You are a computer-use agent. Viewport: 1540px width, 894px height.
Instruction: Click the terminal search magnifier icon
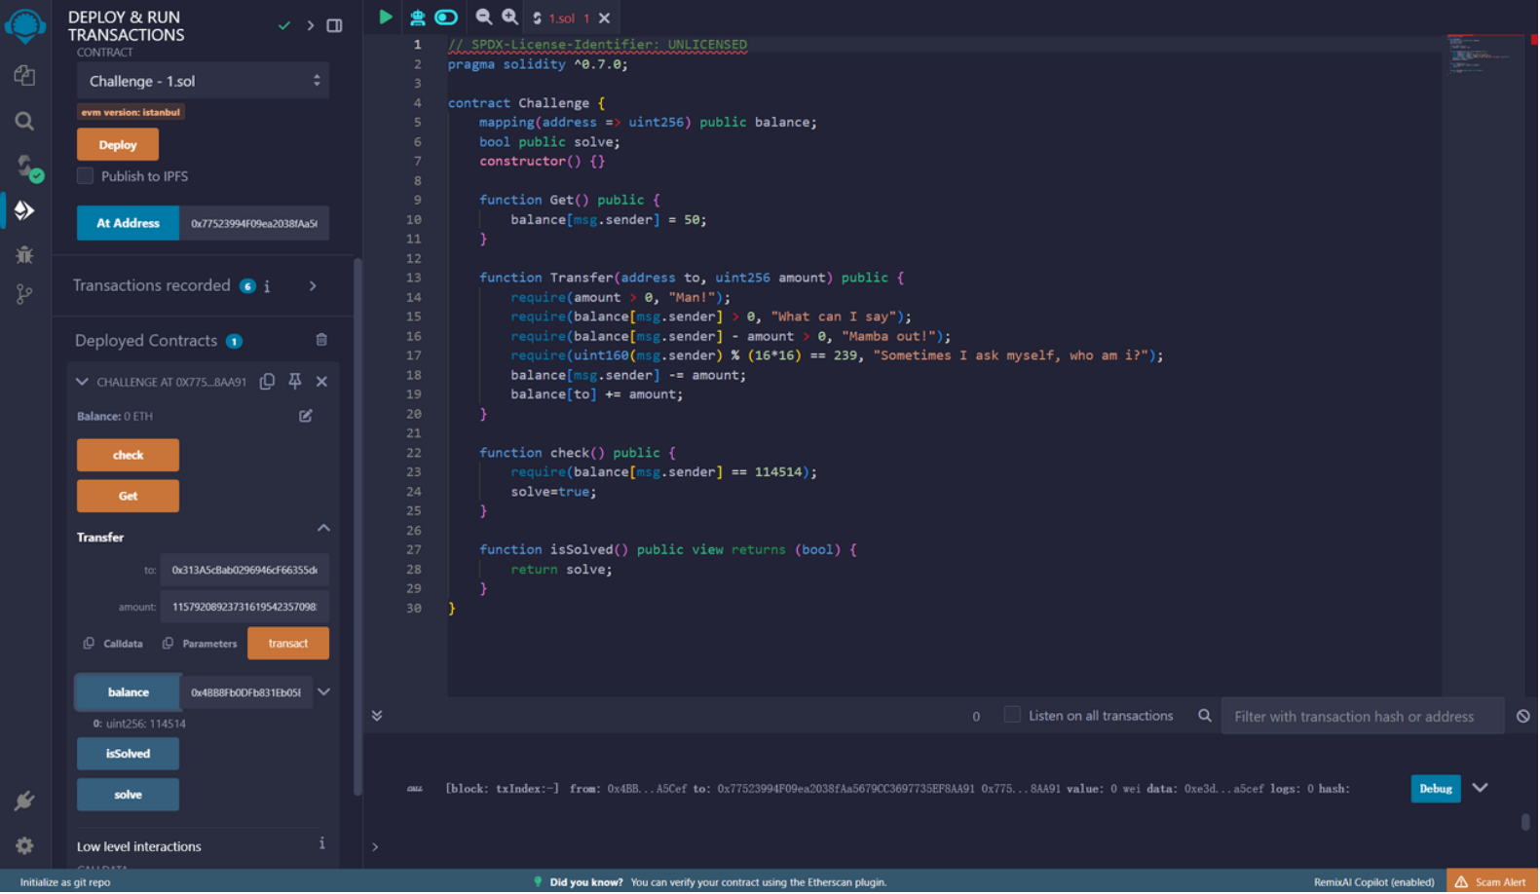(1206, 717)
